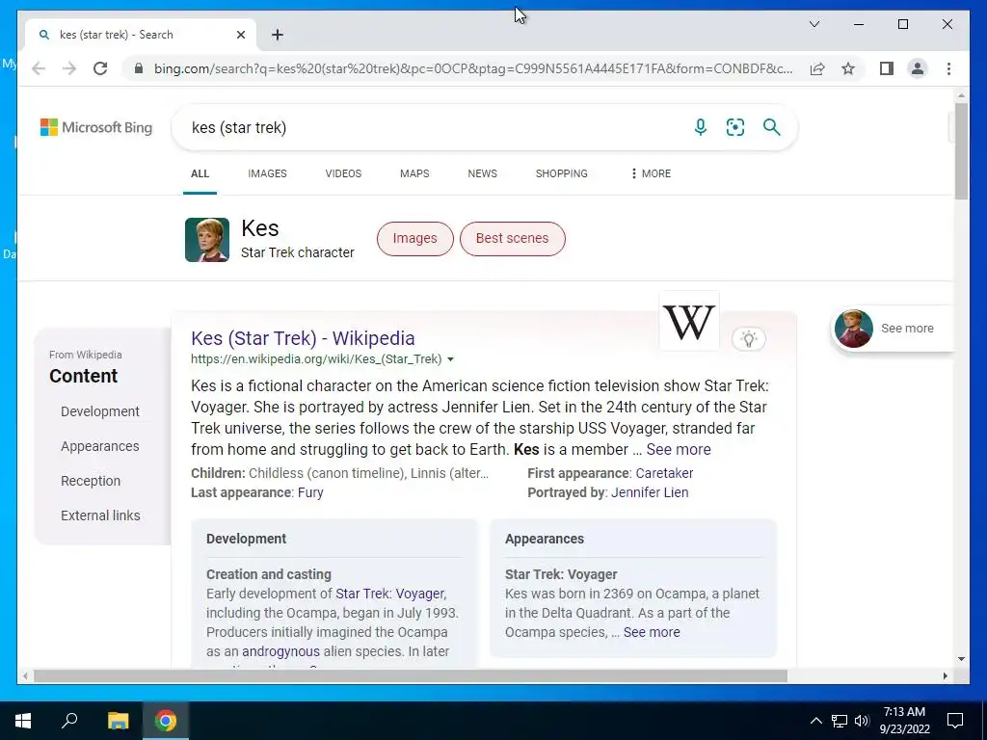The width and height of the screenshot is (987, 740).
Task: Open the MORE search categories menu
Action: click(651, 173)
